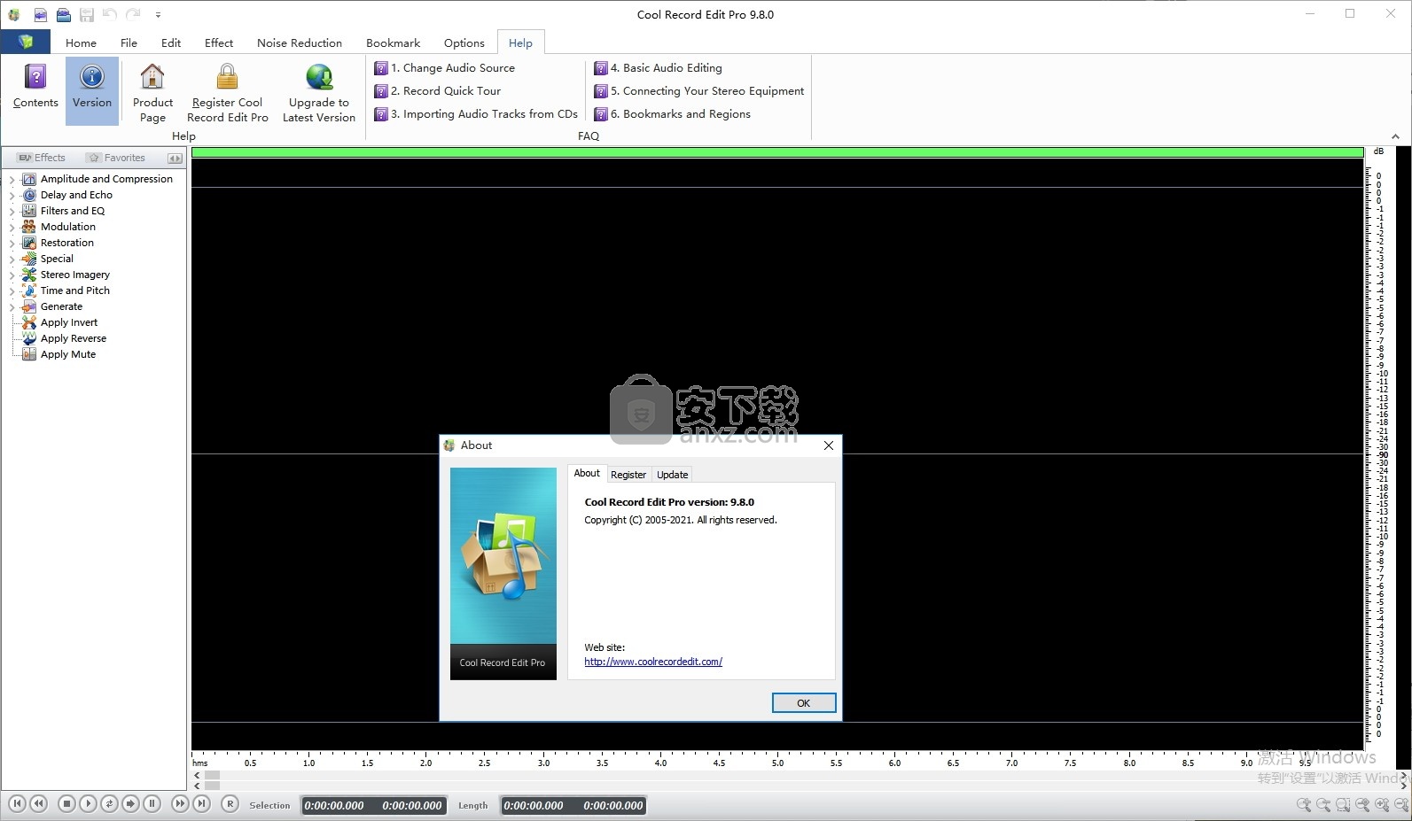Image resolution: width=1412 pixels, height=821 pixels.
Task: Select Apply Reverse effect
Action: 73,338
